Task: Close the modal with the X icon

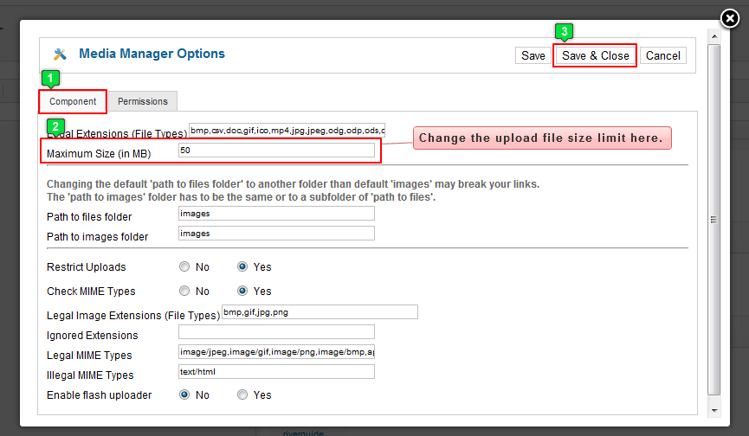Action: click(x=730, y=20)
